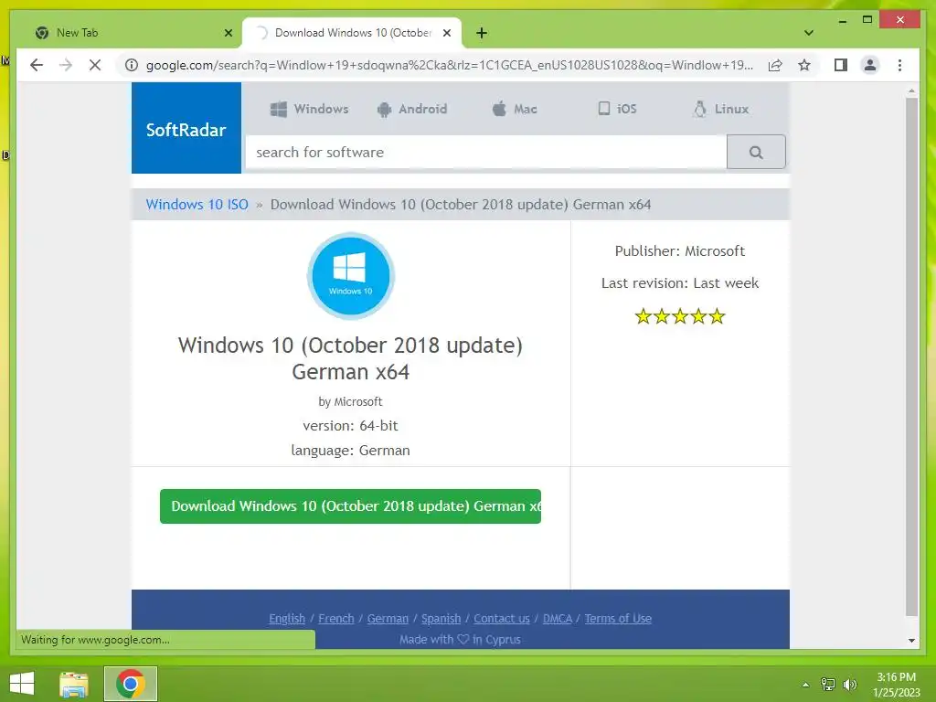Select the Android platform menu item

coord(412,109)
